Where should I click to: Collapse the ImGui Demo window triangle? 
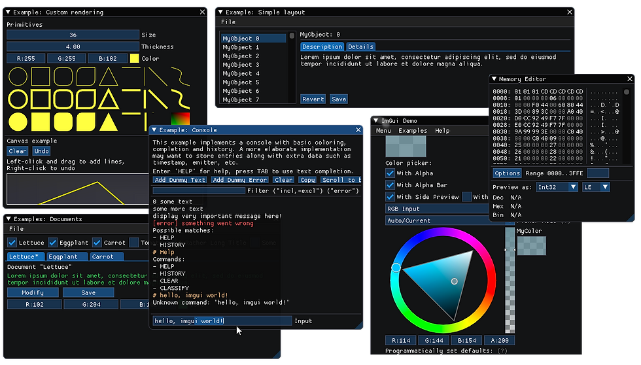tap(376, 120)
